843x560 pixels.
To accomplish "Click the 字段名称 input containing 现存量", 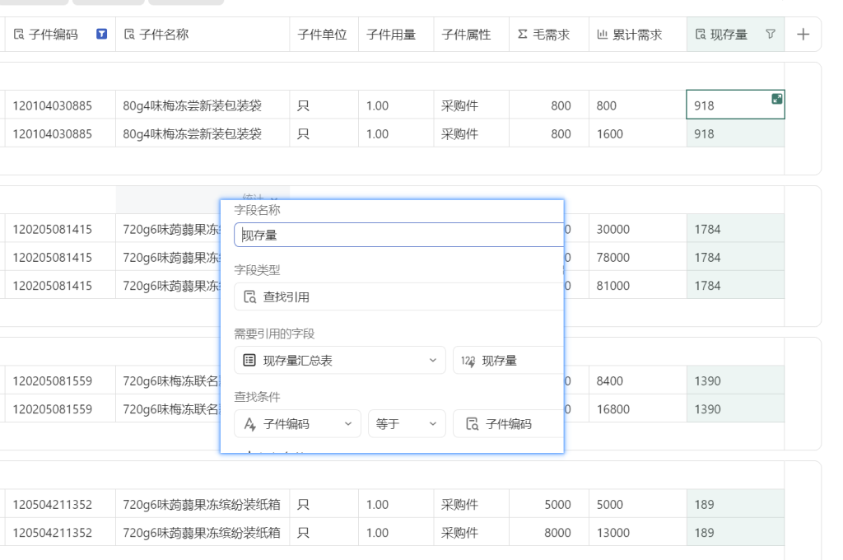I will (399, 235).
